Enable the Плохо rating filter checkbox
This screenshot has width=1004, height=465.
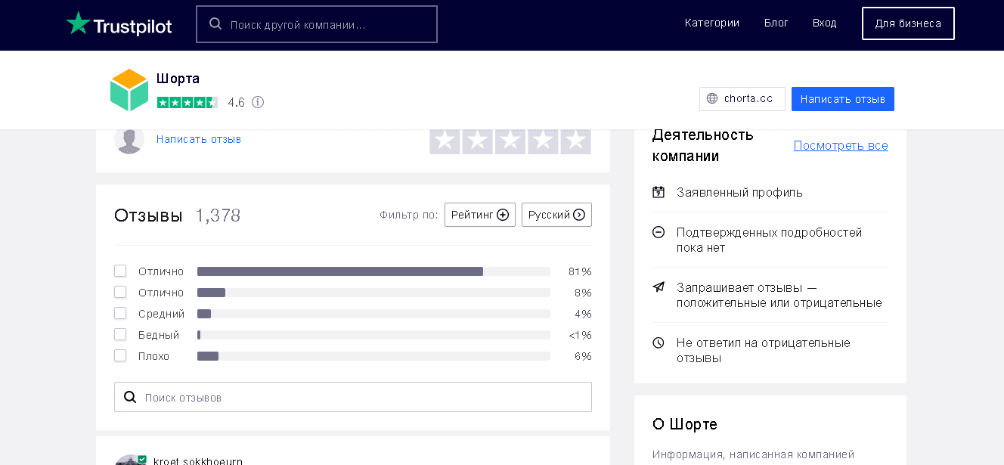(120, 355)
